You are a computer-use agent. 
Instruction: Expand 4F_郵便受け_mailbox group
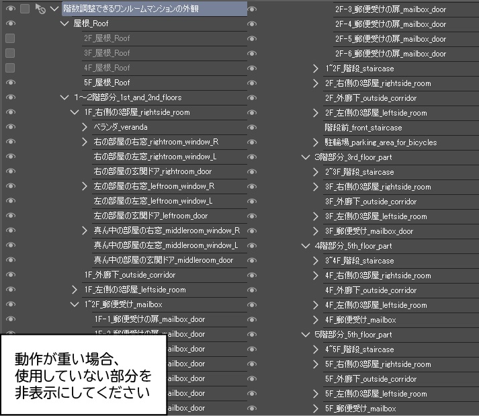point(316,320)
